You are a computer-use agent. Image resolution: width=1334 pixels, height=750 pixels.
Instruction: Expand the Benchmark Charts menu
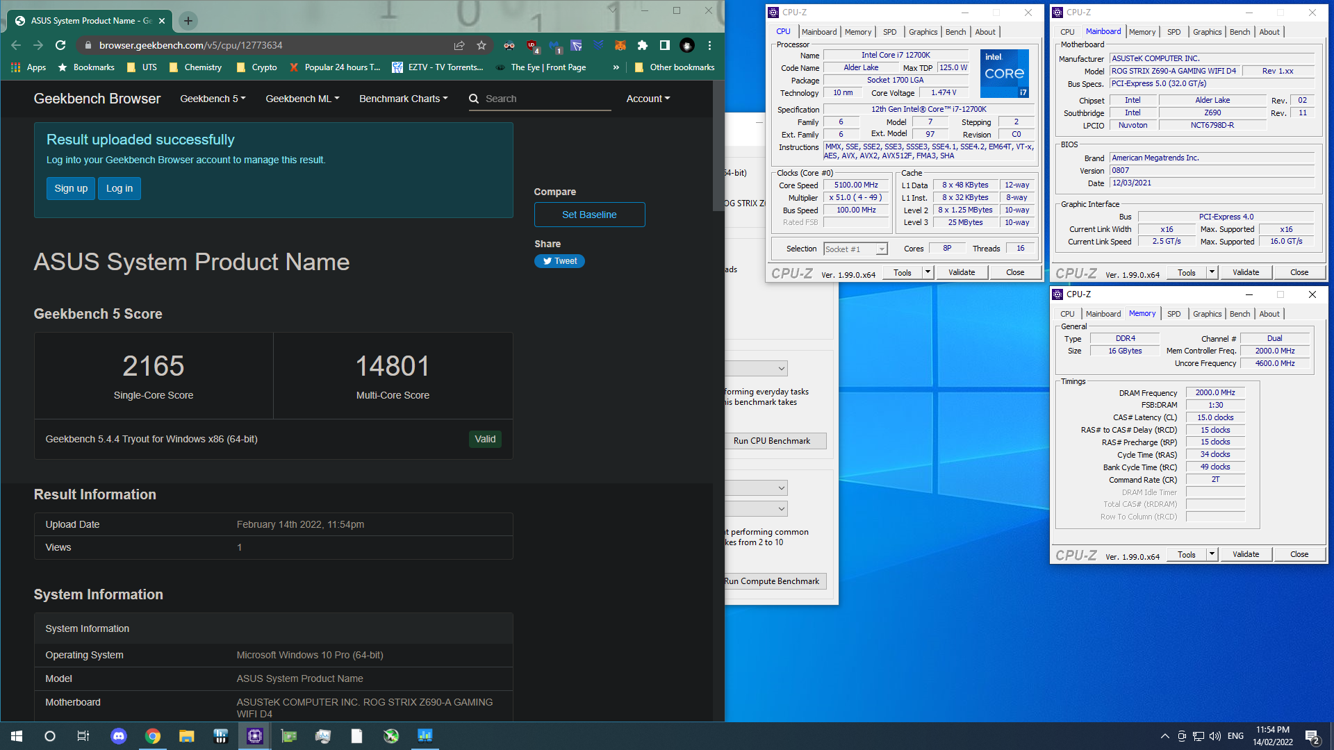403,99
